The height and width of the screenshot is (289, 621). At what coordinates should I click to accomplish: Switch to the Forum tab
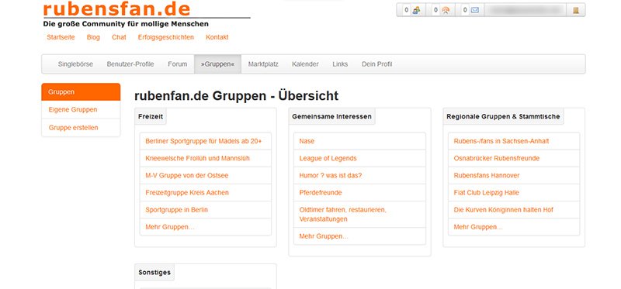(178, 64)
